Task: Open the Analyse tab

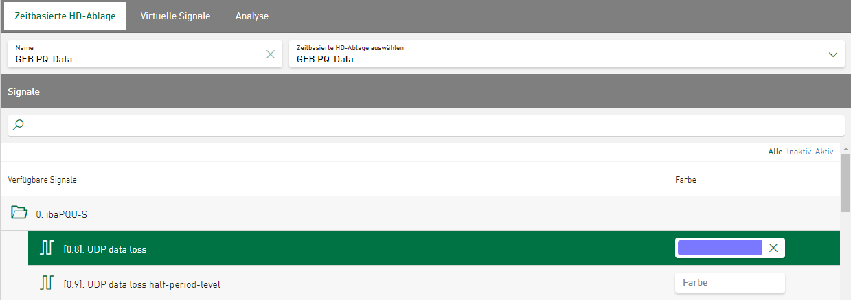Action: click(x=252, y=16)
